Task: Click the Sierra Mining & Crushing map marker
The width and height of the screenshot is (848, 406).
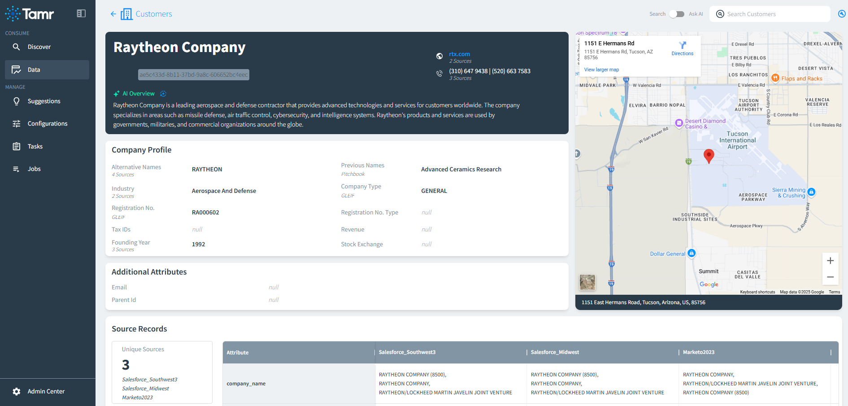Action: [x=811, y=192]
